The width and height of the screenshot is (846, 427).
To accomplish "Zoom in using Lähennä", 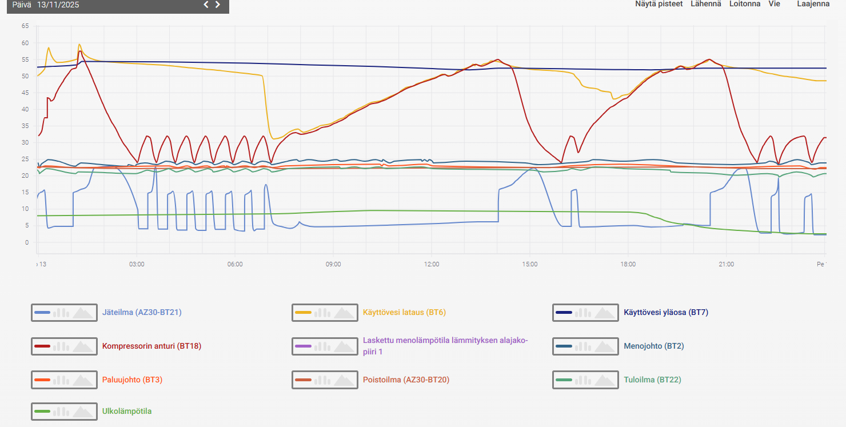I will pyautogui.click(x=705, y=4).
